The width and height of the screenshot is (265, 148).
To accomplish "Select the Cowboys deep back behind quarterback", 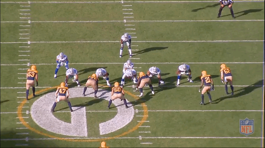I will click(126, 44).
